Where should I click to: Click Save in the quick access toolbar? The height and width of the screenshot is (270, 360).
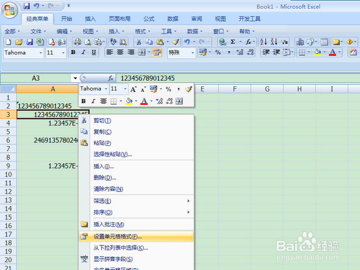[27, 6]
